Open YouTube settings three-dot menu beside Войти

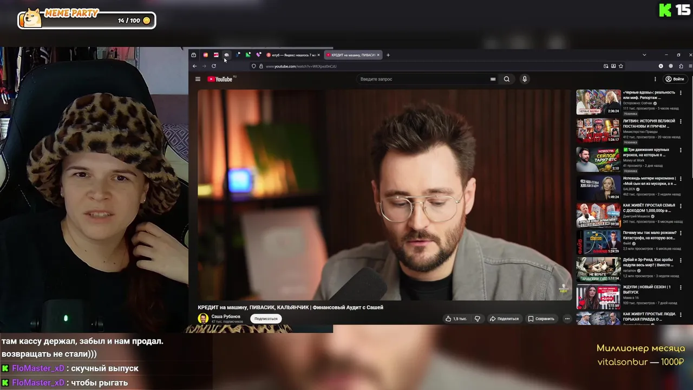tap(655, 79)
